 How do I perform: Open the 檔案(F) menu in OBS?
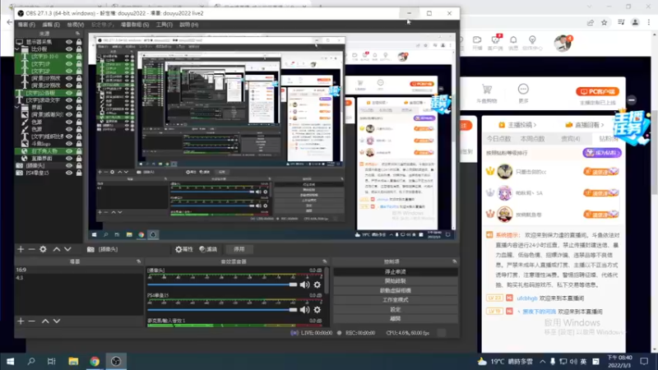click(x=26, y=25)
